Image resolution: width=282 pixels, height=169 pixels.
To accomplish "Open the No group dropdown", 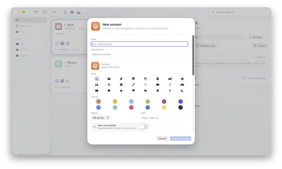I will [100, 118].
